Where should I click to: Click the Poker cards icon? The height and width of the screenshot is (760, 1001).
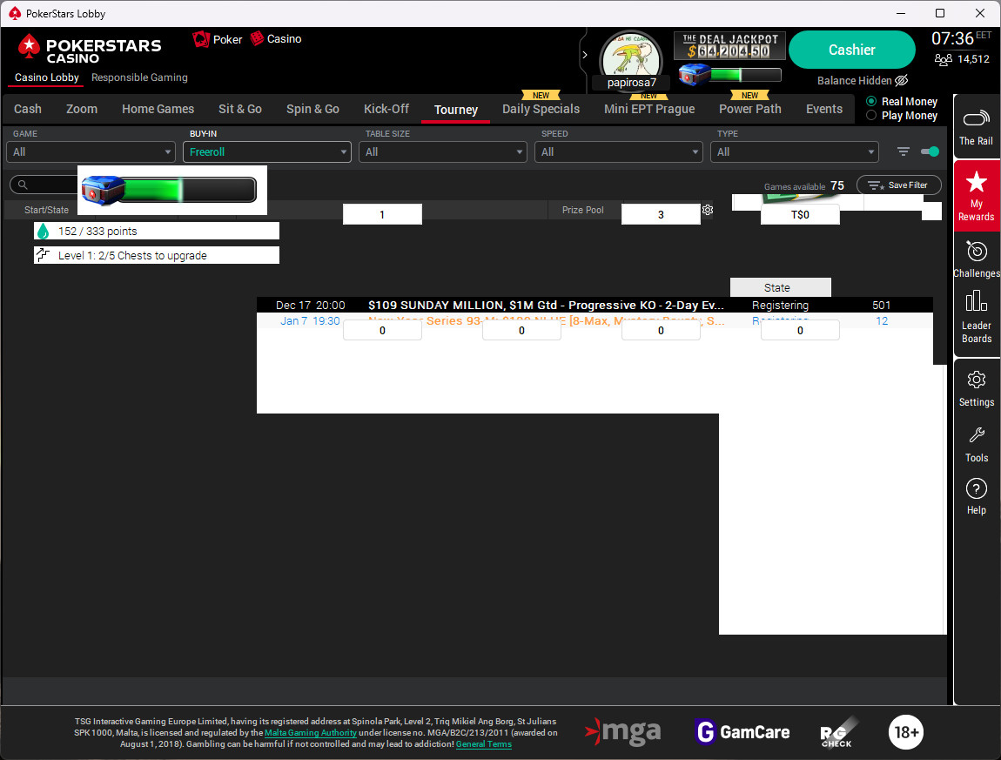(x=201, y=39)
